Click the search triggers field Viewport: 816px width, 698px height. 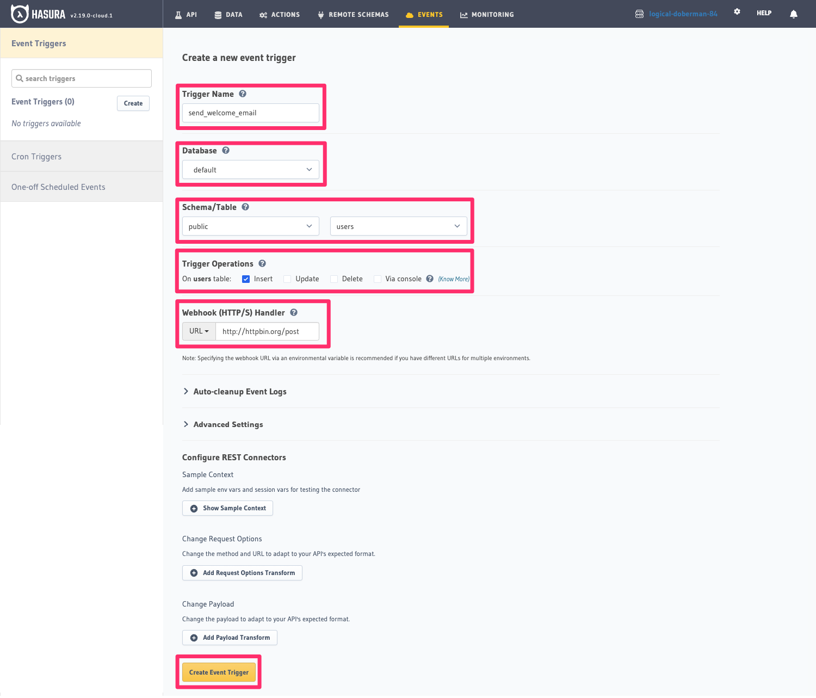(81, 78)
